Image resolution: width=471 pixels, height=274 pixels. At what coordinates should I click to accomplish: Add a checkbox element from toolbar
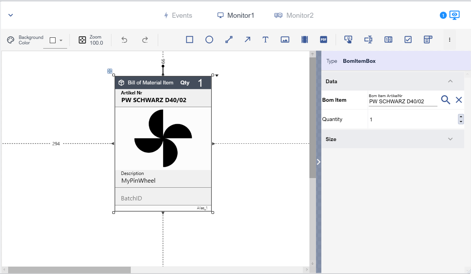click(x=408, y=40)
